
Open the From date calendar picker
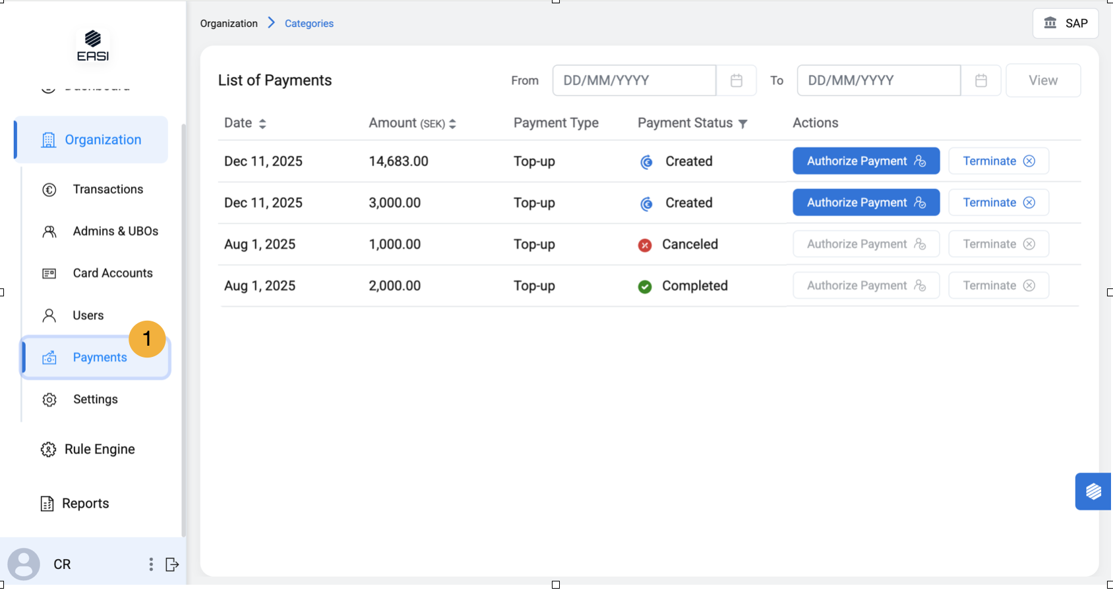736,80
